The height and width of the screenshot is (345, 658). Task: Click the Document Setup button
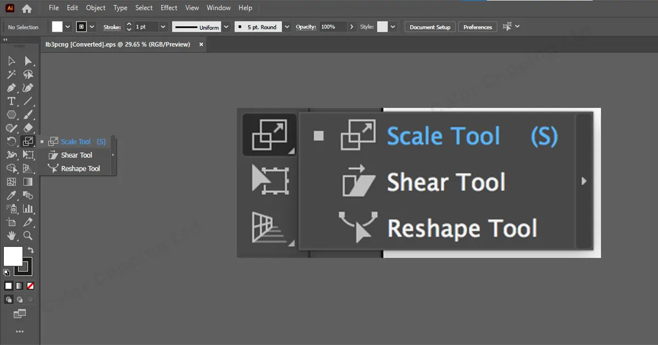(x=430, y=27)
